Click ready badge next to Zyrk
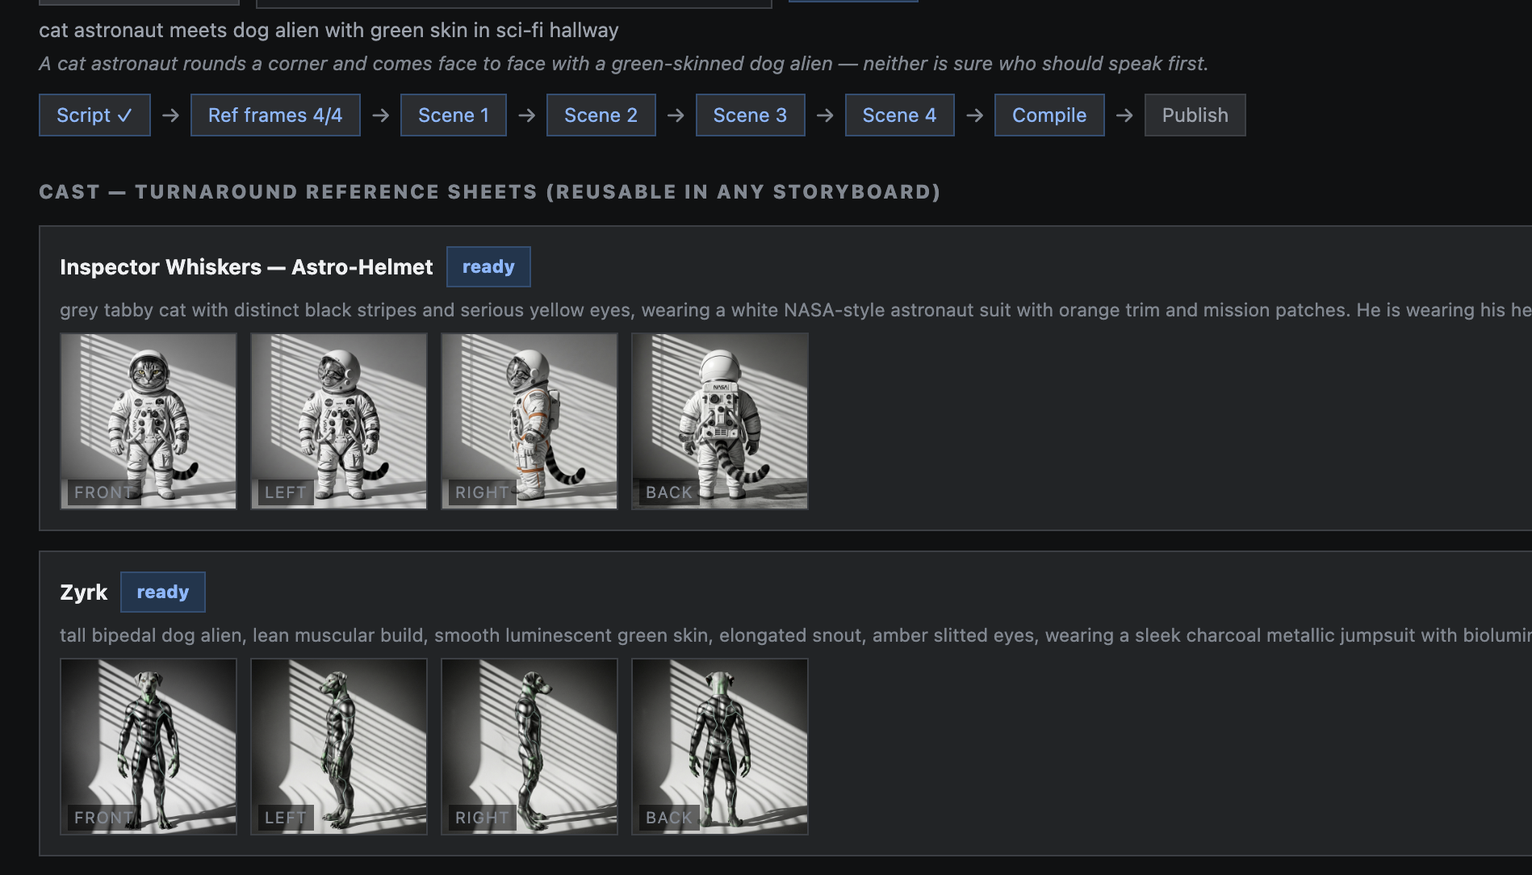 163,592
